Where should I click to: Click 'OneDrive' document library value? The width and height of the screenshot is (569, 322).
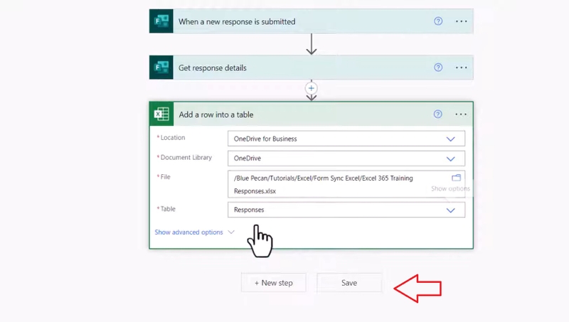click(247, 159)
